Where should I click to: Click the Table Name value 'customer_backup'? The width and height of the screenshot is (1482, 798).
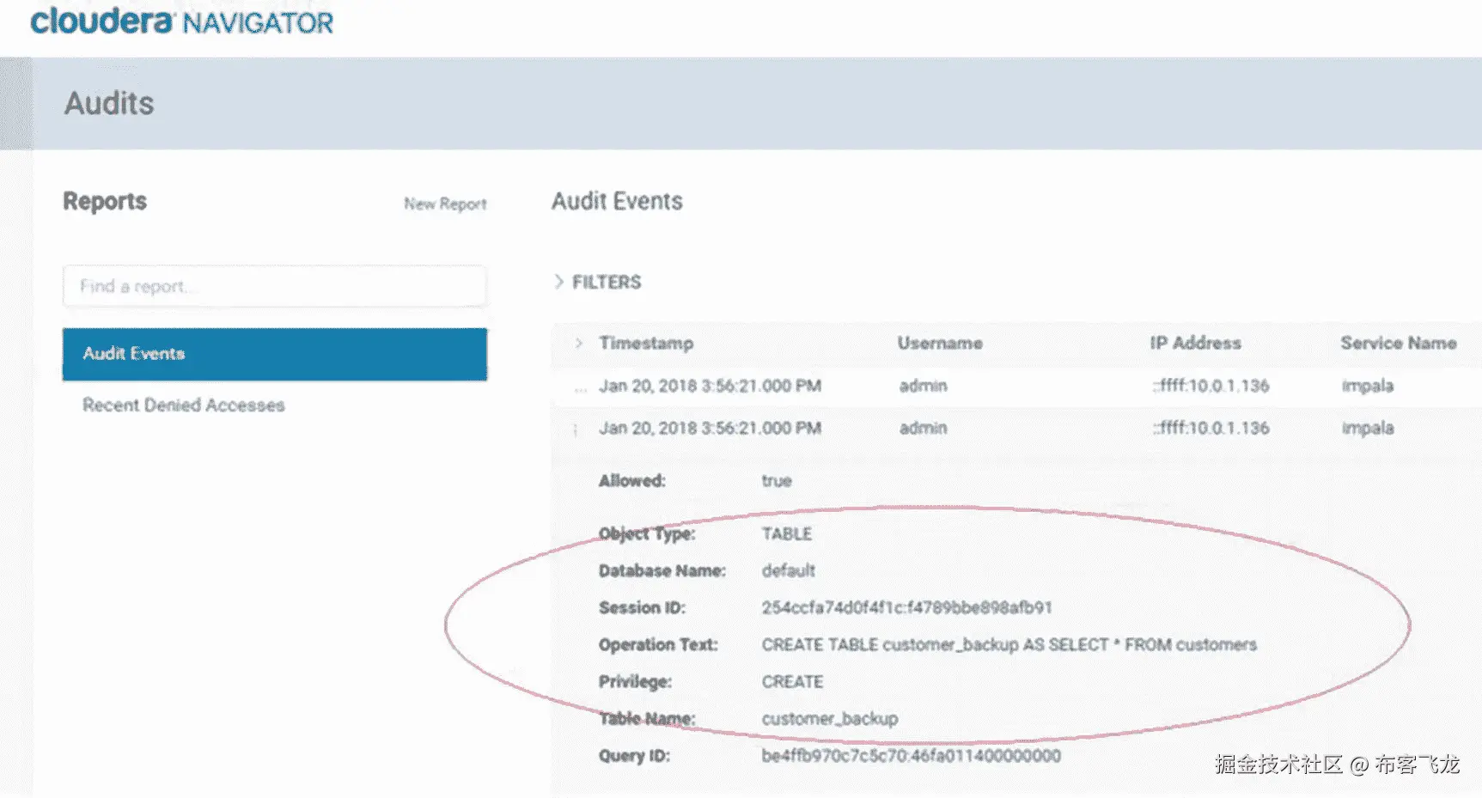coord(830,718)
